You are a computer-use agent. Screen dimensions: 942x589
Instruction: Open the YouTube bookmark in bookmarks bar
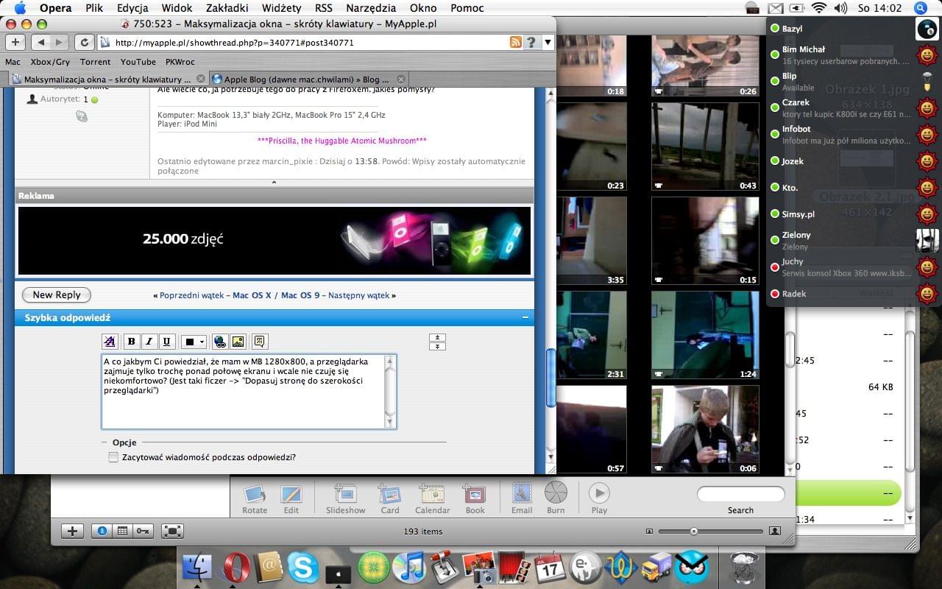[138, 62]
